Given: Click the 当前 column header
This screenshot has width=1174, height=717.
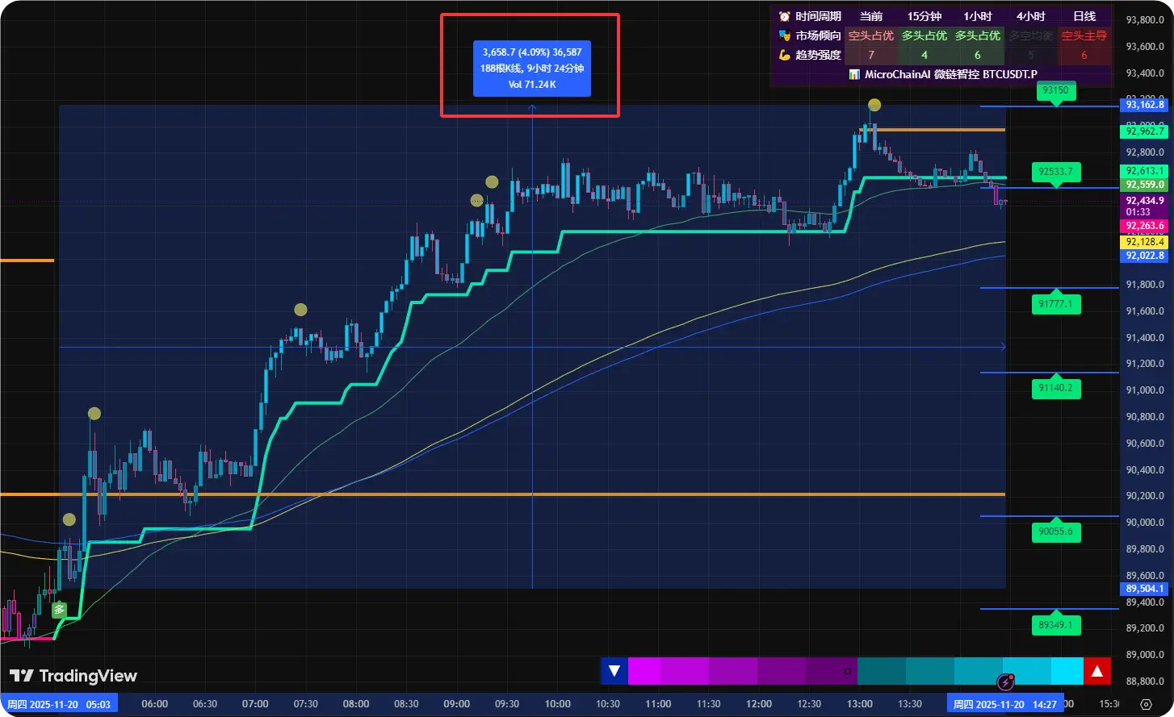Looking at the screenshot, I should point(871,16).
